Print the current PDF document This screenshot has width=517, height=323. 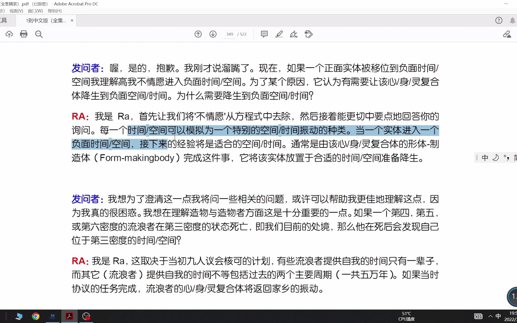point(24,34)
